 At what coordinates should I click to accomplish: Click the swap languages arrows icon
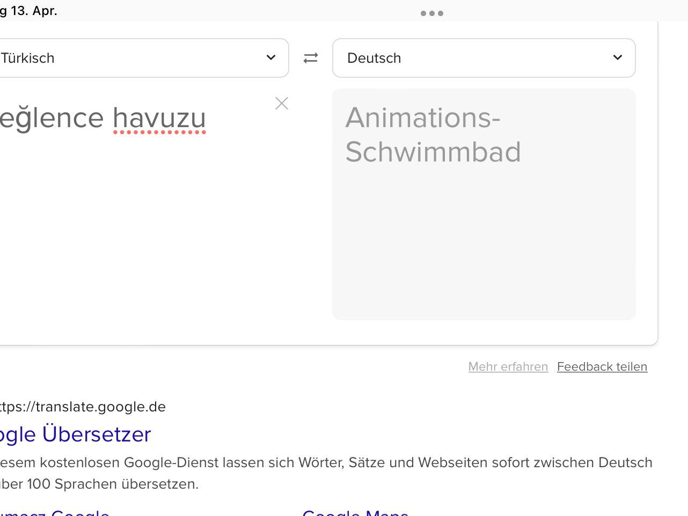[311, 58]
